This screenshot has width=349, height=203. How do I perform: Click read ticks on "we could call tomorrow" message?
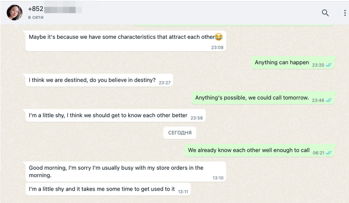(x=329, y=101)
